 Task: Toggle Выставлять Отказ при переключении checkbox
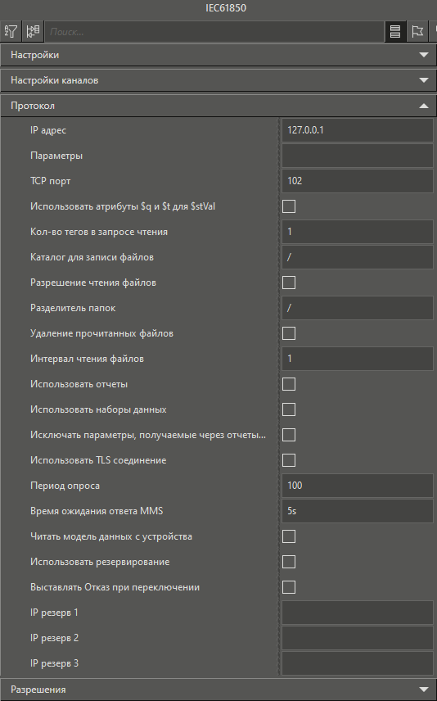coord(289,587)
